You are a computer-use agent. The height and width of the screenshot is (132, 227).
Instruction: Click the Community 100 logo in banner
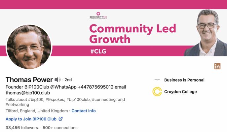click(98, 16)
